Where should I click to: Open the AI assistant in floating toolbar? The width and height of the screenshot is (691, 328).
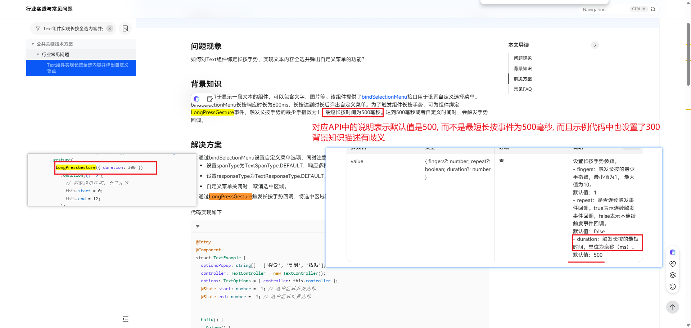pyautogui.click(x=673, y=252)
